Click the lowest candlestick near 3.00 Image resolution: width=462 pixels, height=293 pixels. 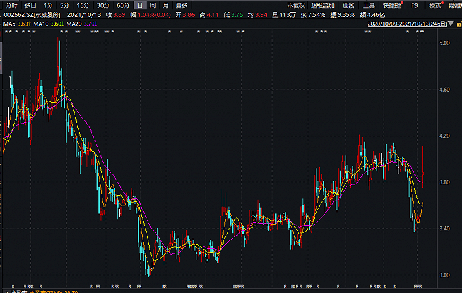coord(149,271)
